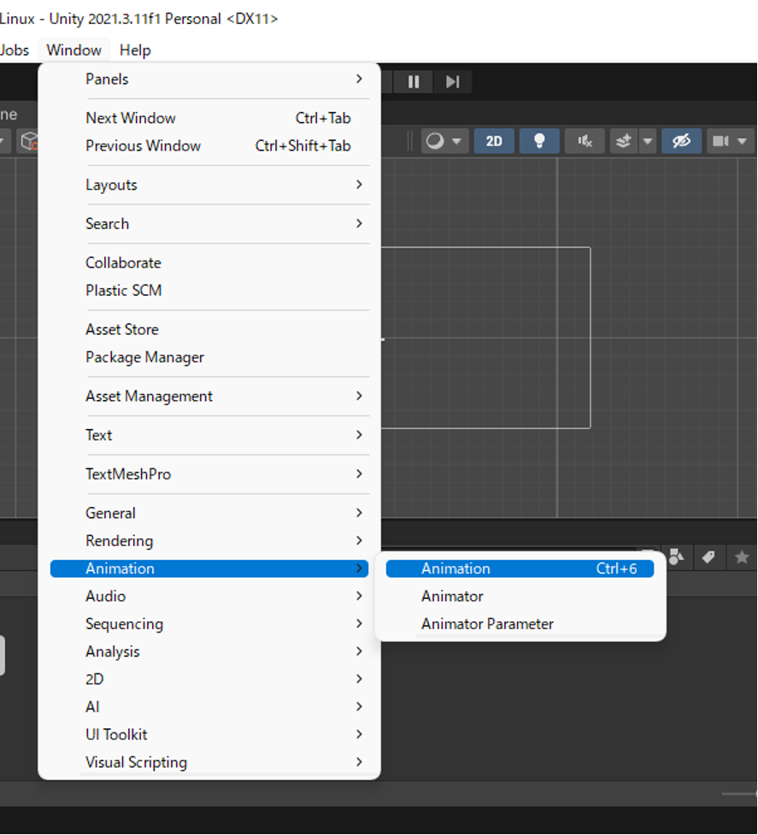Select Animation with Ctrl+6 in submenu
Image resolution: width=758 pixels, height=835 pixels.
tap(520, 568)
